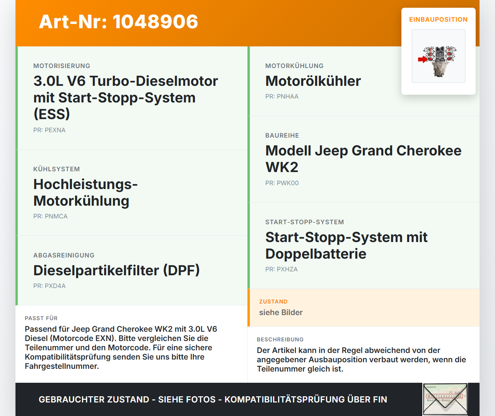Click the PASST FÜR label
The image size is (495, 416).
(41, 318)
